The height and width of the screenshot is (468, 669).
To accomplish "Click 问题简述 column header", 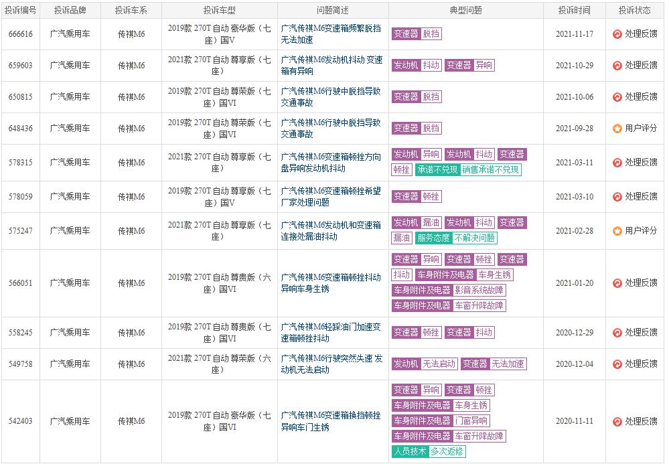I will (333, 11).
